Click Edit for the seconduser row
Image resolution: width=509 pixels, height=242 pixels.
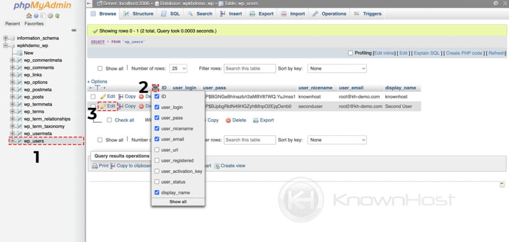click(x=108, y=106)
